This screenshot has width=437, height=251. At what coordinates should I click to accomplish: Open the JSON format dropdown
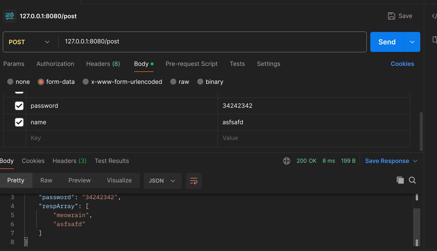pos(162,181)
